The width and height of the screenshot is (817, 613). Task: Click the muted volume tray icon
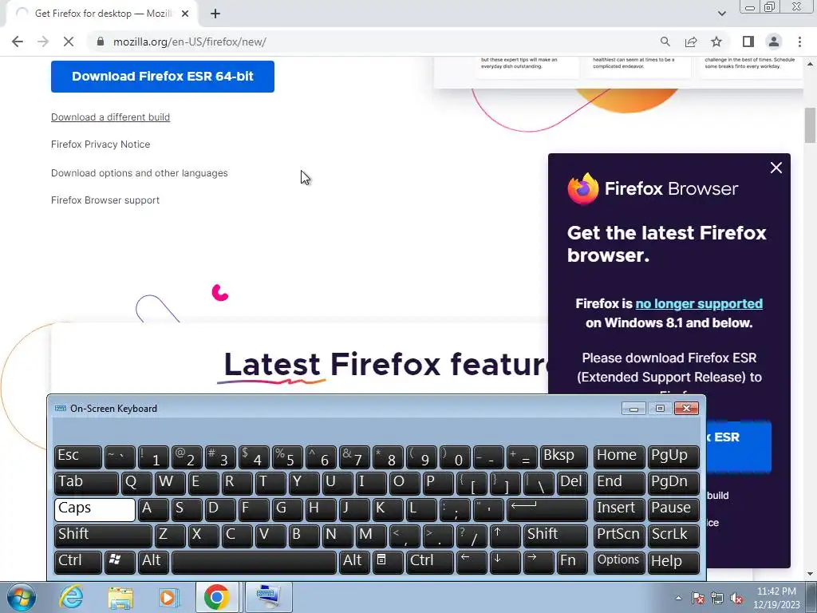(x=736, y=599)
